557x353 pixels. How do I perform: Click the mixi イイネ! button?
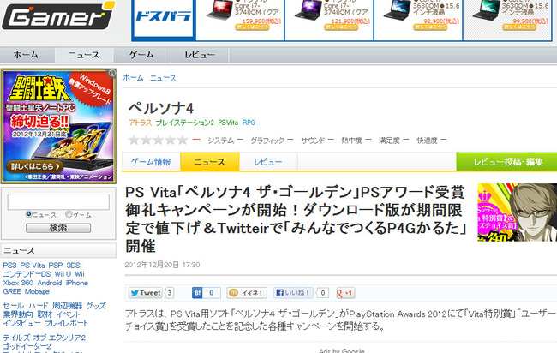(x=247, y=293)
